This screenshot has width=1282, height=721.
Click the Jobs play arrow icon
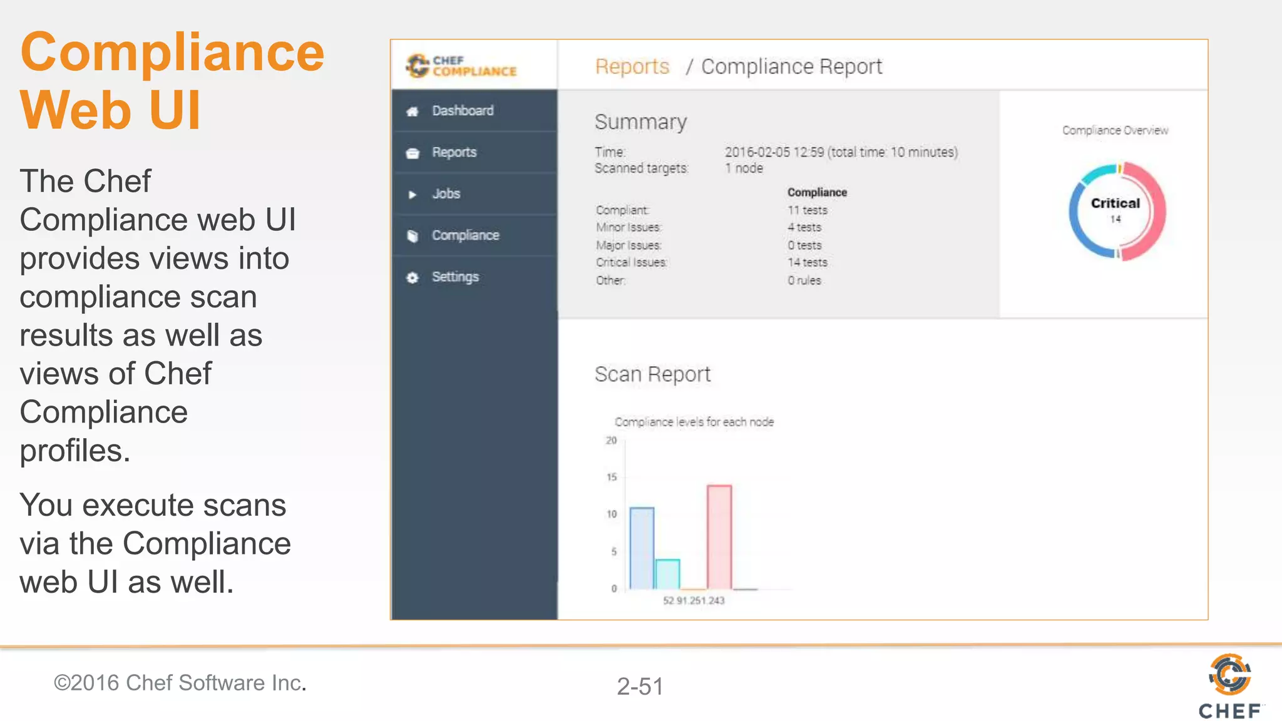[x=412, y=195]
